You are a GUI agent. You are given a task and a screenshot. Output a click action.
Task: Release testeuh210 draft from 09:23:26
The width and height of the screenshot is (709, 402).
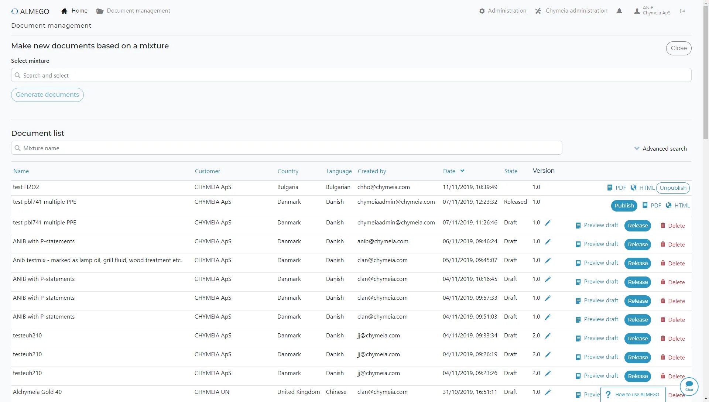click(x=638, y=376)
